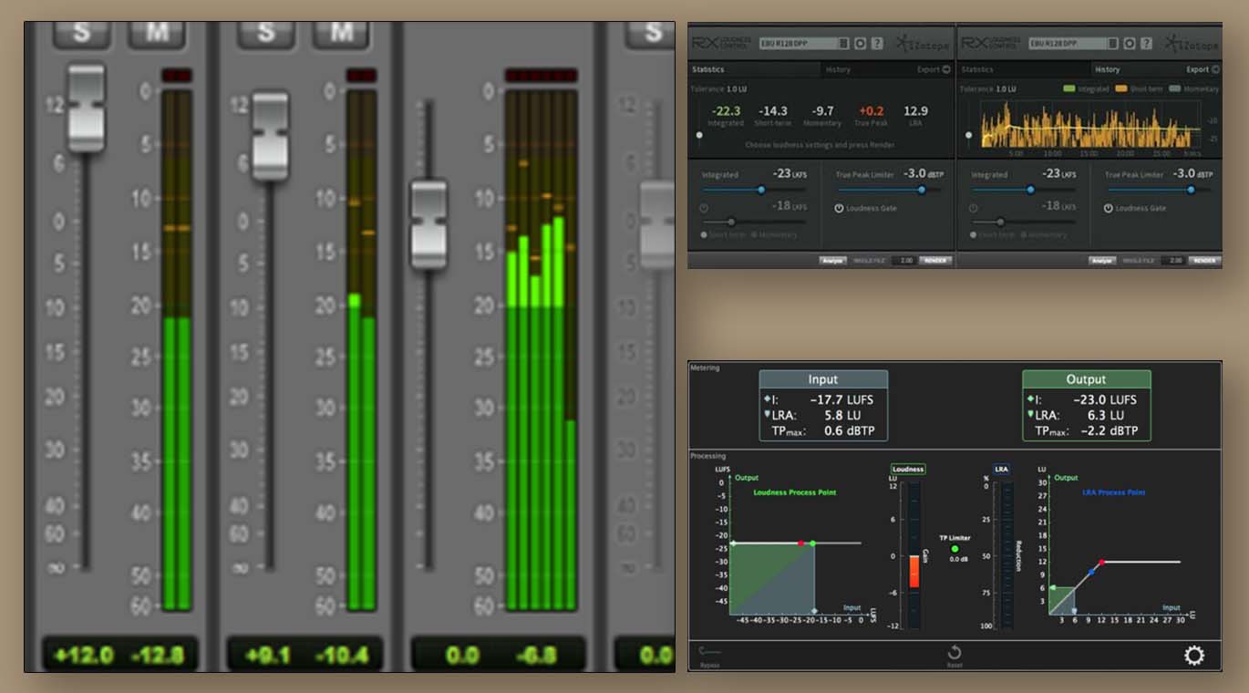
Task: Click the fader knob on the +9.1 channel
Action: tap(270, 135)
